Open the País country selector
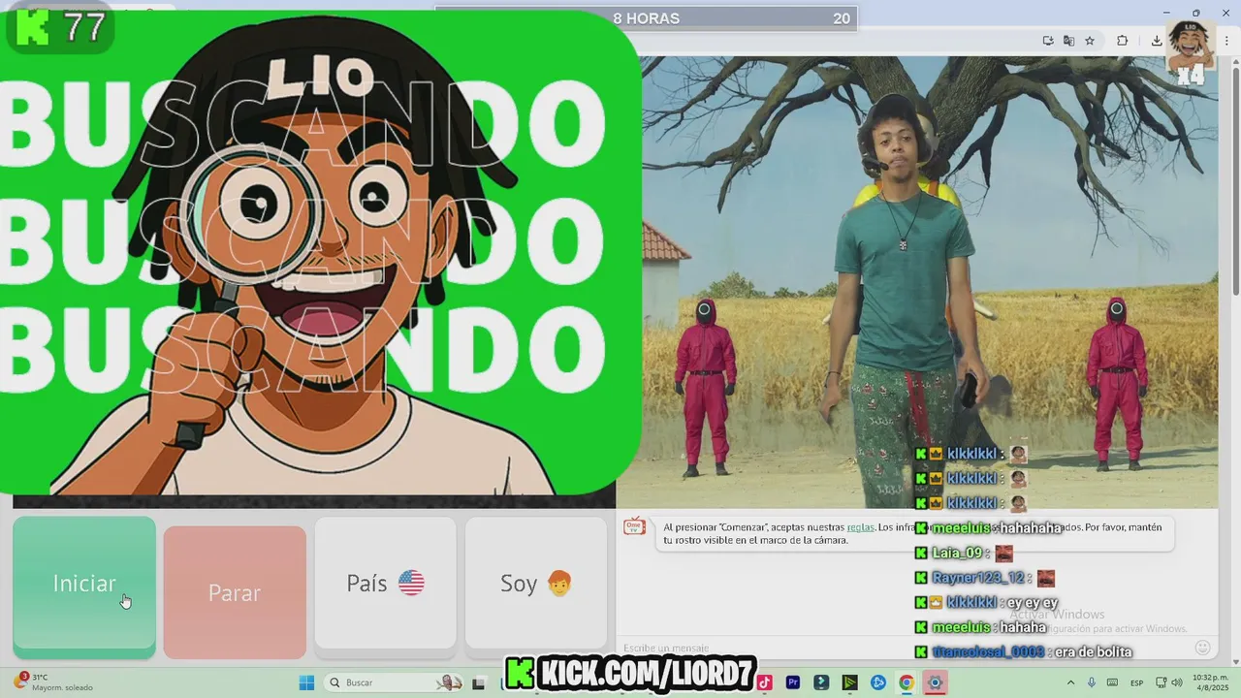The image size is (1241, 698). [385, 583]
